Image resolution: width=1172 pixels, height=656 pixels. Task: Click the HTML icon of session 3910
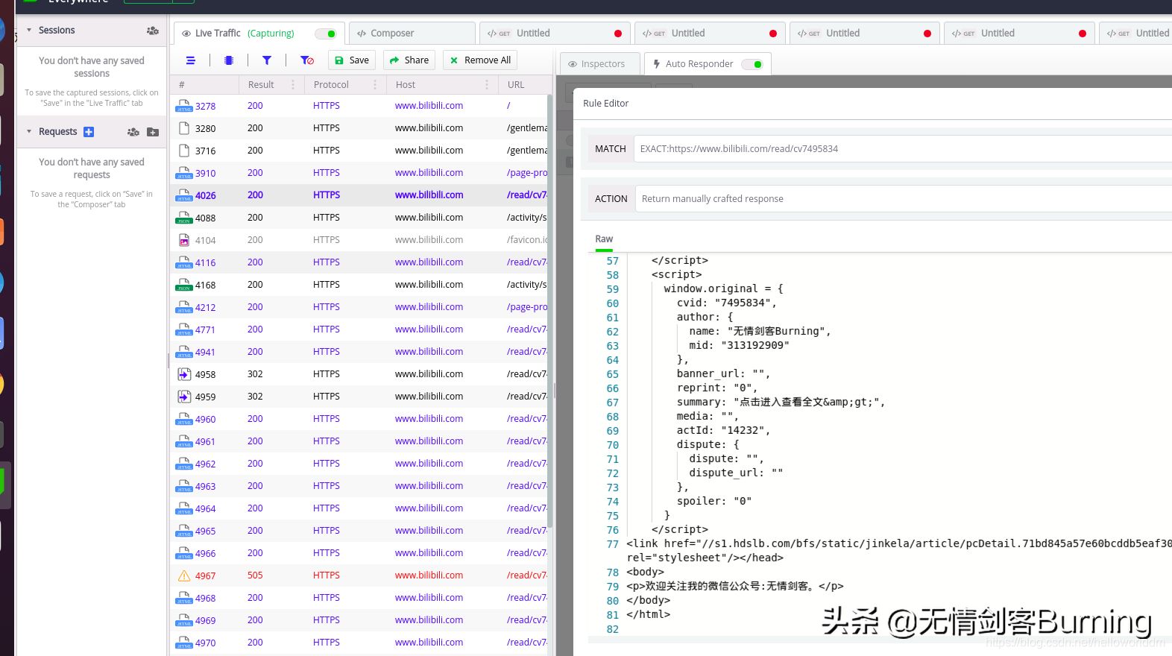(183, 173)
